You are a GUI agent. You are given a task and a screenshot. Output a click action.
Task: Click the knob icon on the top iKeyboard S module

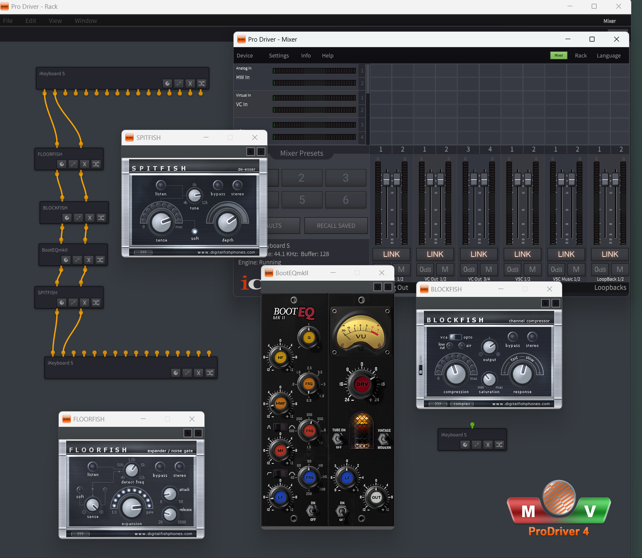pyautogui.click(x=167, y=83)
